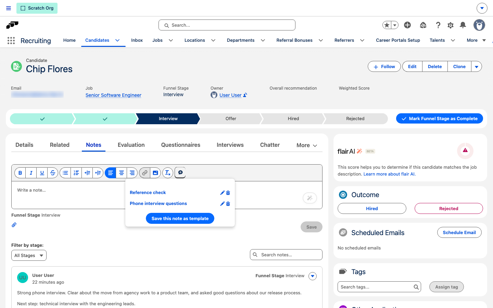Toggle underline formatting in the note editor
Screen dimensions: 493x308
point(42,173)
